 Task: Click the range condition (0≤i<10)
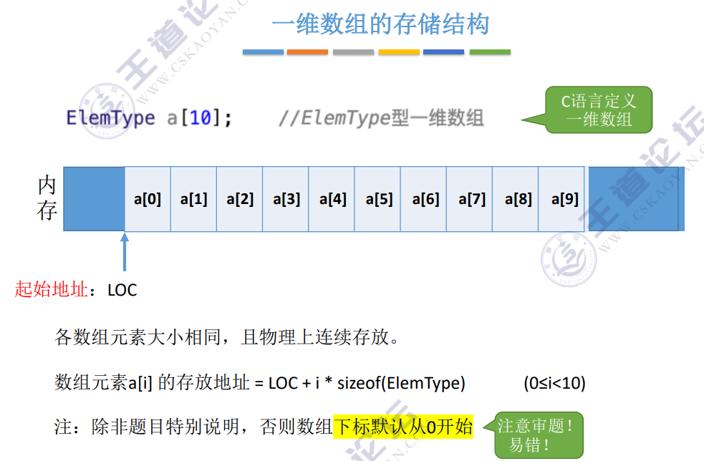point(554,383)
